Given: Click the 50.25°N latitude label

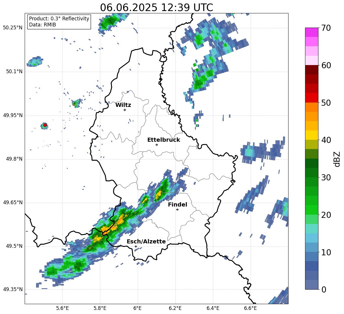Looking at the screenshot, I should (x=13, y=28).
